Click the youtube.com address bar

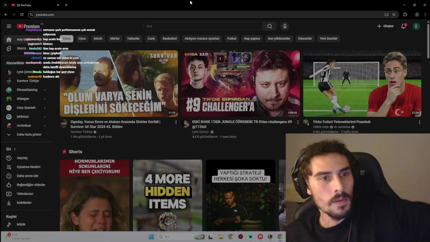coord(205,14)
